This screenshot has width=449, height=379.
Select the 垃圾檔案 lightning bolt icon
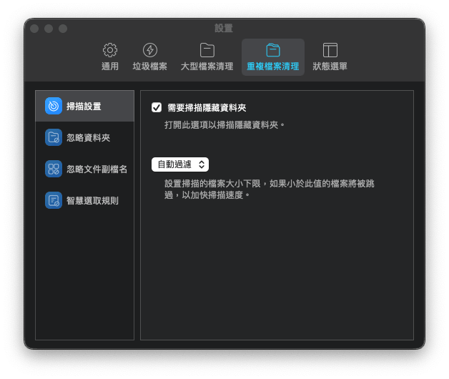150,50
